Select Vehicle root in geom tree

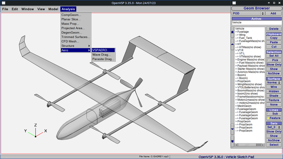[x=240, y=29]
